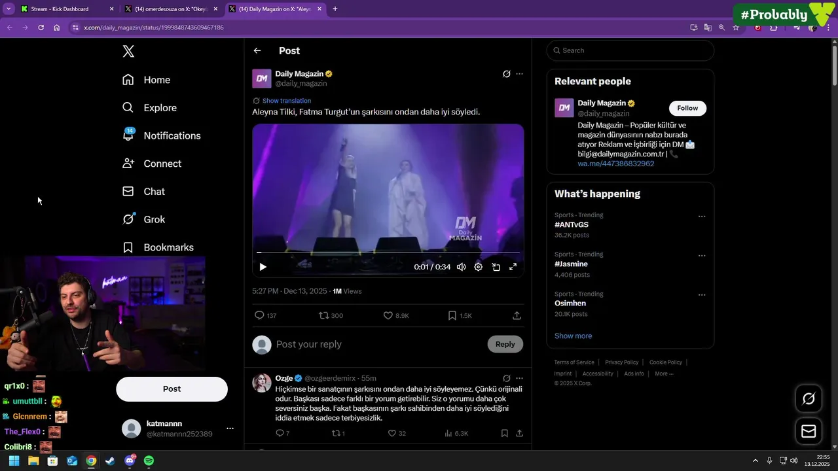
Task: Share Ozge's reply
Action: (x=519, y=433)
